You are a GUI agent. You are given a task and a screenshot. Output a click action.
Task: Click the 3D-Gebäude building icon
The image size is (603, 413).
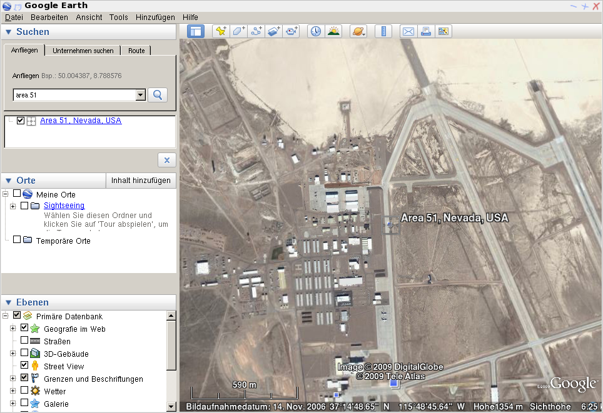[35, 353]
